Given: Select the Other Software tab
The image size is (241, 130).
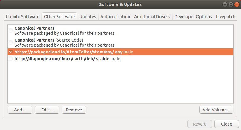Looking at the screenshot, I should click(x=59, y=16).
